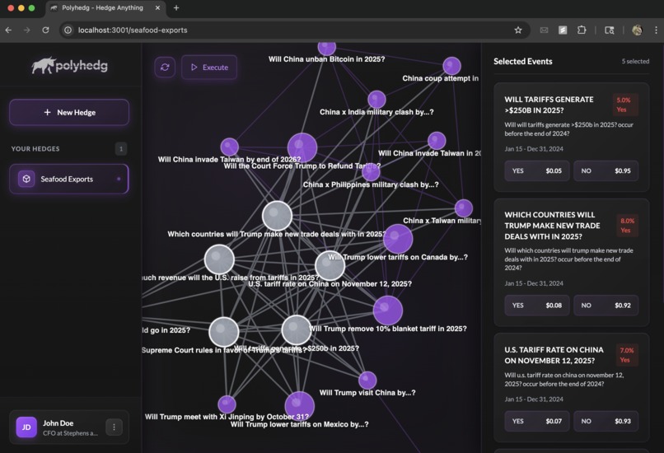
Task: Go forward in browser history
Action: coord(26,30)
